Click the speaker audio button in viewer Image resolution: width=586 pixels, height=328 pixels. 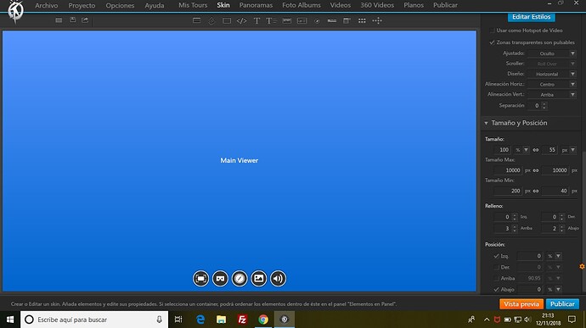(278, 278)
